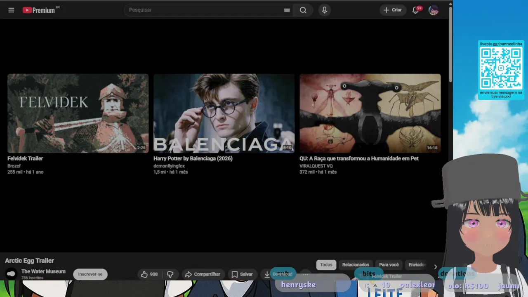Click the 372 mil views text
This screenshot has width=528, height=297.
307,172
